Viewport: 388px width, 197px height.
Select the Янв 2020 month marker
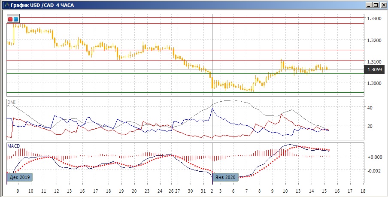pyautogui.click(x=224, y=177)
